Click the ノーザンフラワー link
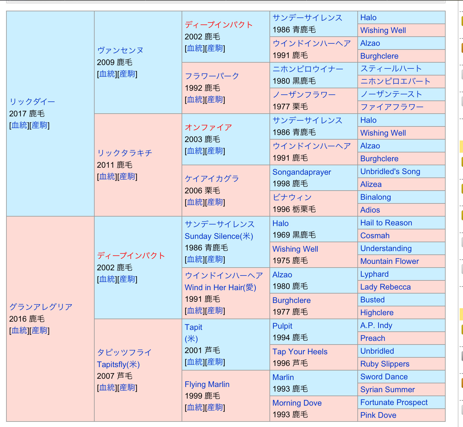The height and width of the screenshot is (427, 463). point(304,95)
